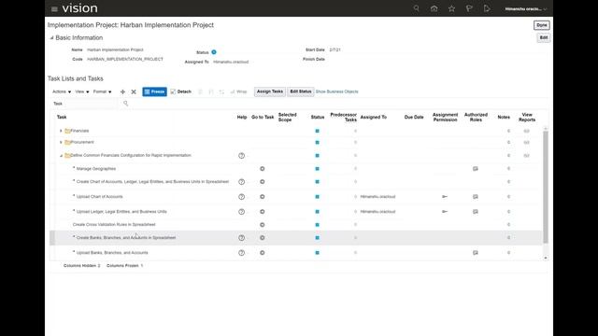This screenshot has height=336, width=598.
Task: Collapse the Basic Information section
Action: (51, 37)
